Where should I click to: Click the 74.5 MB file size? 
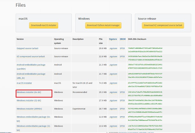(103, 83)
